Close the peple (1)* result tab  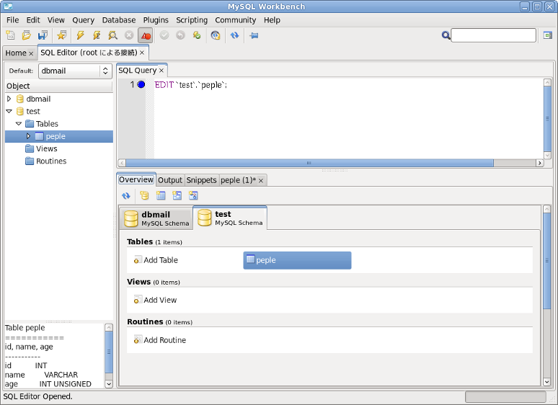(x=261, y=181)
